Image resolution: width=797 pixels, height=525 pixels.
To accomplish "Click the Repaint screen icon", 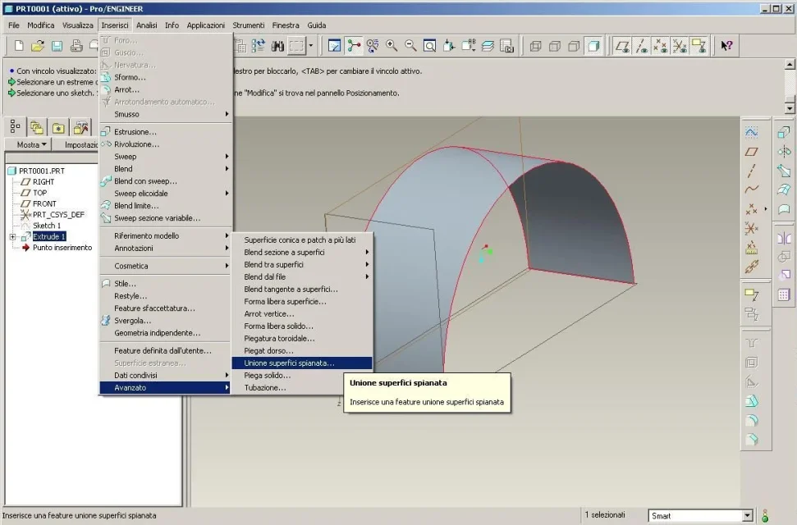I will (x=334, y=46).
